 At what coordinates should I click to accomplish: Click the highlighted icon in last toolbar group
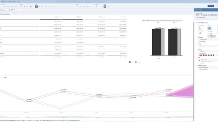pos(105,6)
